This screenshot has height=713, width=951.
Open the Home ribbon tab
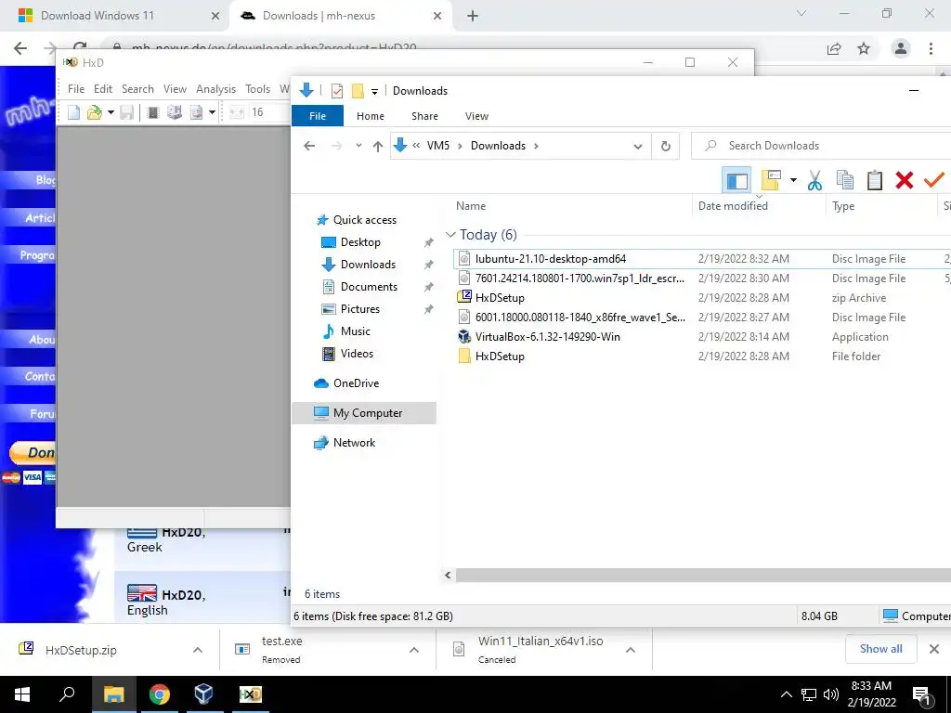370,116
